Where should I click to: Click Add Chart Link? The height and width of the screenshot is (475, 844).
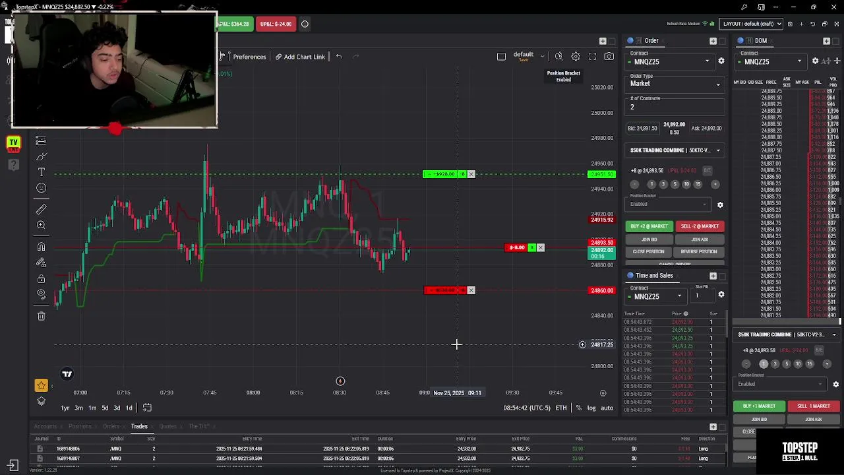300,57
